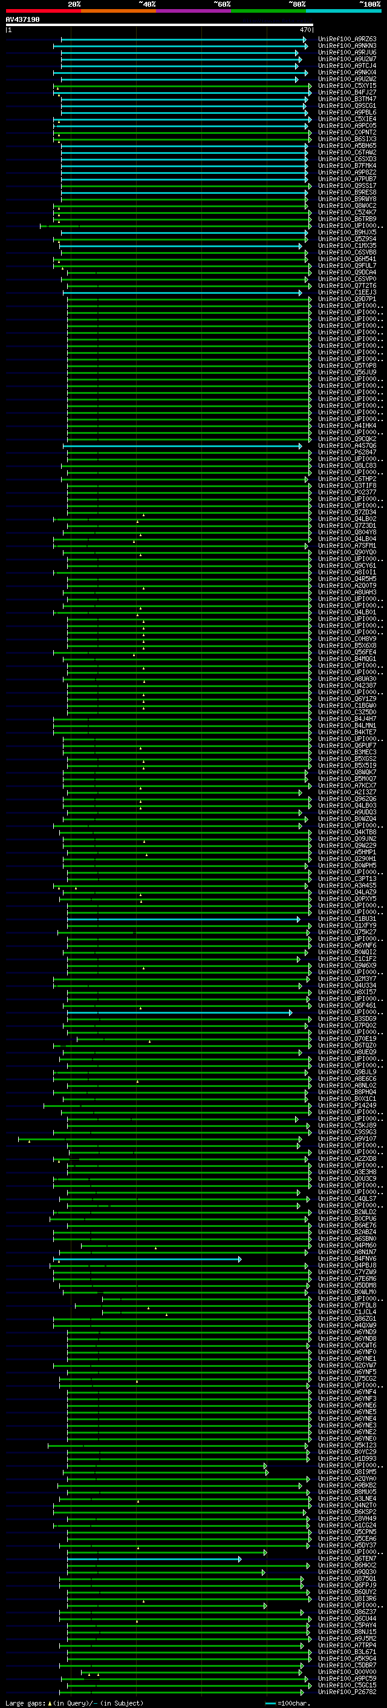Click the 470 end position label
Viewport: 387px width, 1708px height.
tap(305, 30)
